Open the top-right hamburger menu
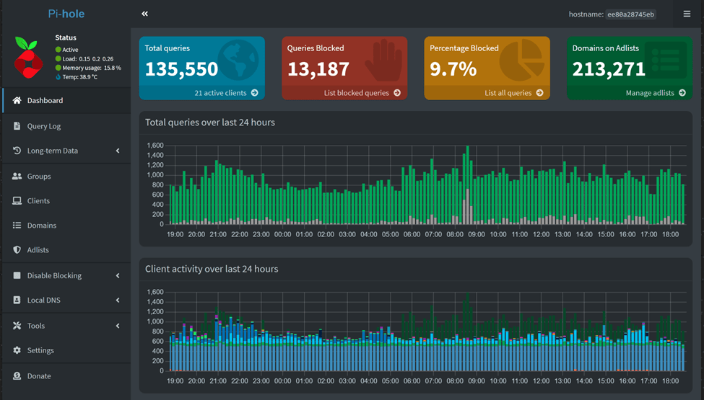The width and height of the screenshot is (704, 400). (x=687, y=14)
